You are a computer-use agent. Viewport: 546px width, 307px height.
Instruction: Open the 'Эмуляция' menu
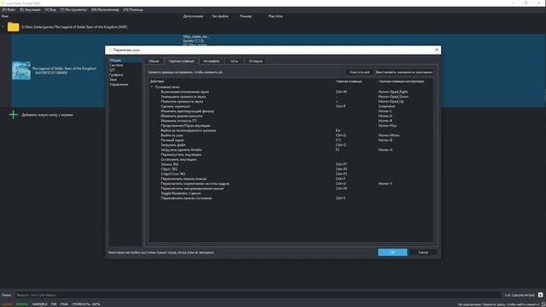[x=30, y=9]
